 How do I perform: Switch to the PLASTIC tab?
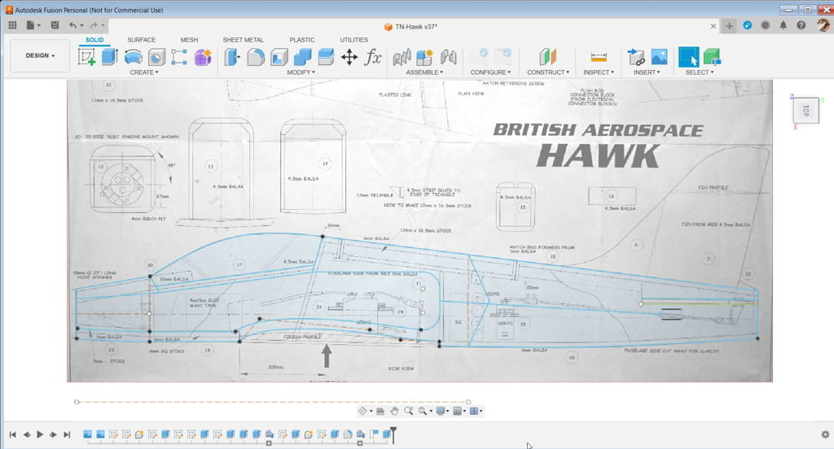click(301, 40)
